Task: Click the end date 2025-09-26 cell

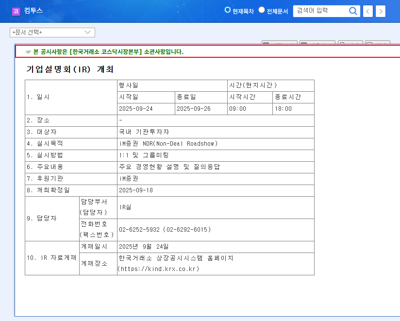Action: coord(201,109)
